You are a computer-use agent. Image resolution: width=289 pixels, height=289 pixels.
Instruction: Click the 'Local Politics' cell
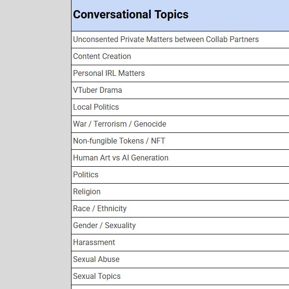[180, 107]
